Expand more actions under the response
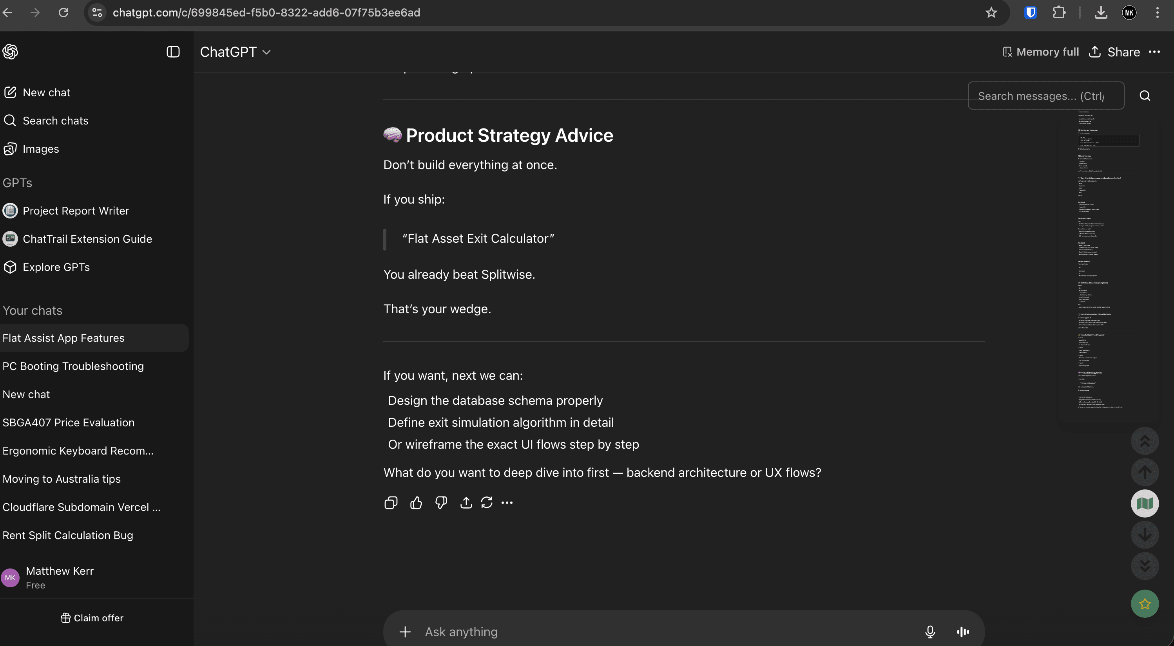 pyautogui.click(x=507, y=503)
